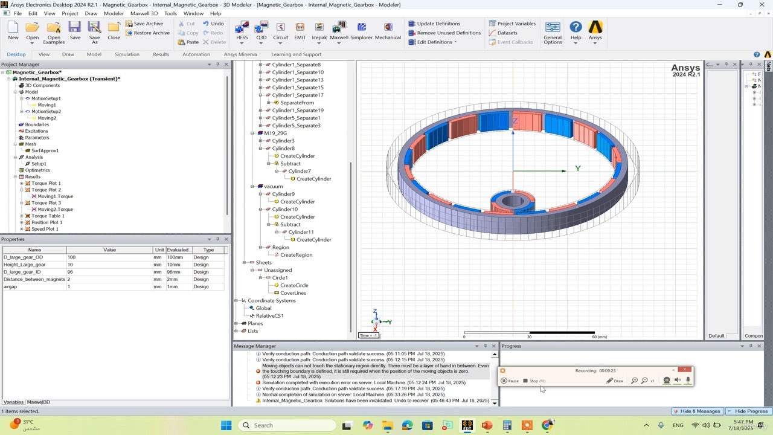
Task: Open Datasets from the toolbar
Action: (503, 33)
